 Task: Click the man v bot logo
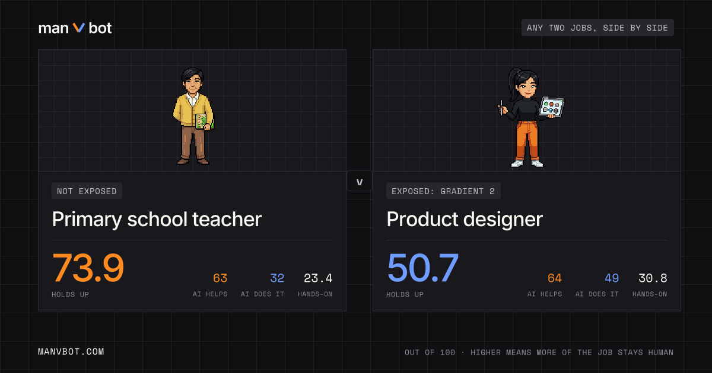pos(75,28)
